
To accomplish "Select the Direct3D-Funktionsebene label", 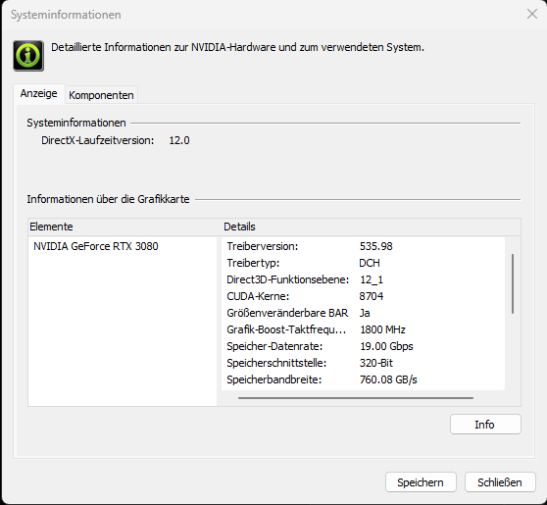I will point(288,279).
